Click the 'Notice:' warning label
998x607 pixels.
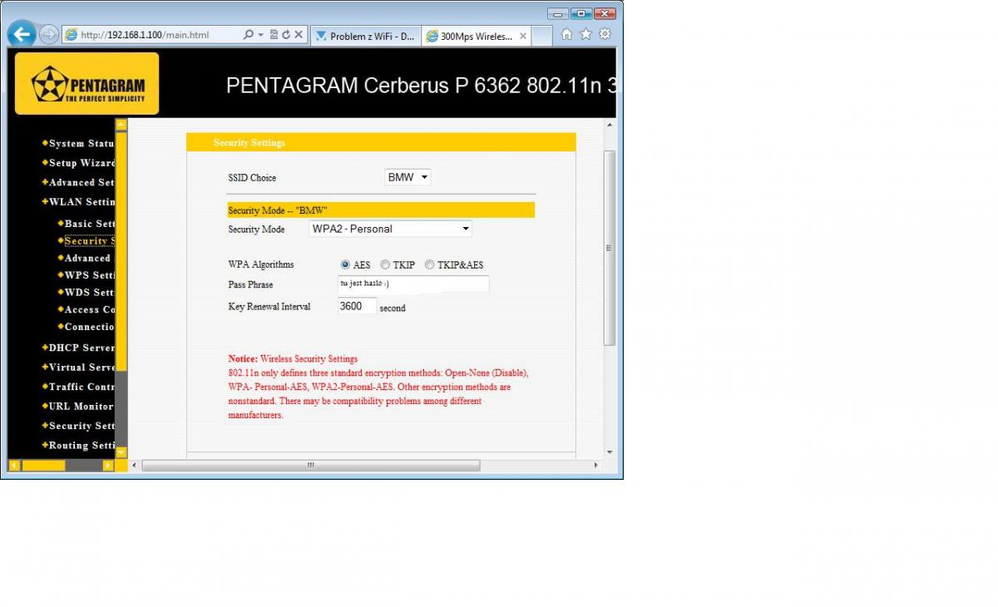tap(243, 359)
